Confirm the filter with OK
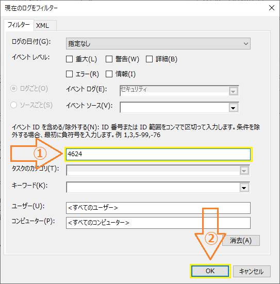This screenshot has width=280, height=284. pyautogui.click(x=210, y=271)
